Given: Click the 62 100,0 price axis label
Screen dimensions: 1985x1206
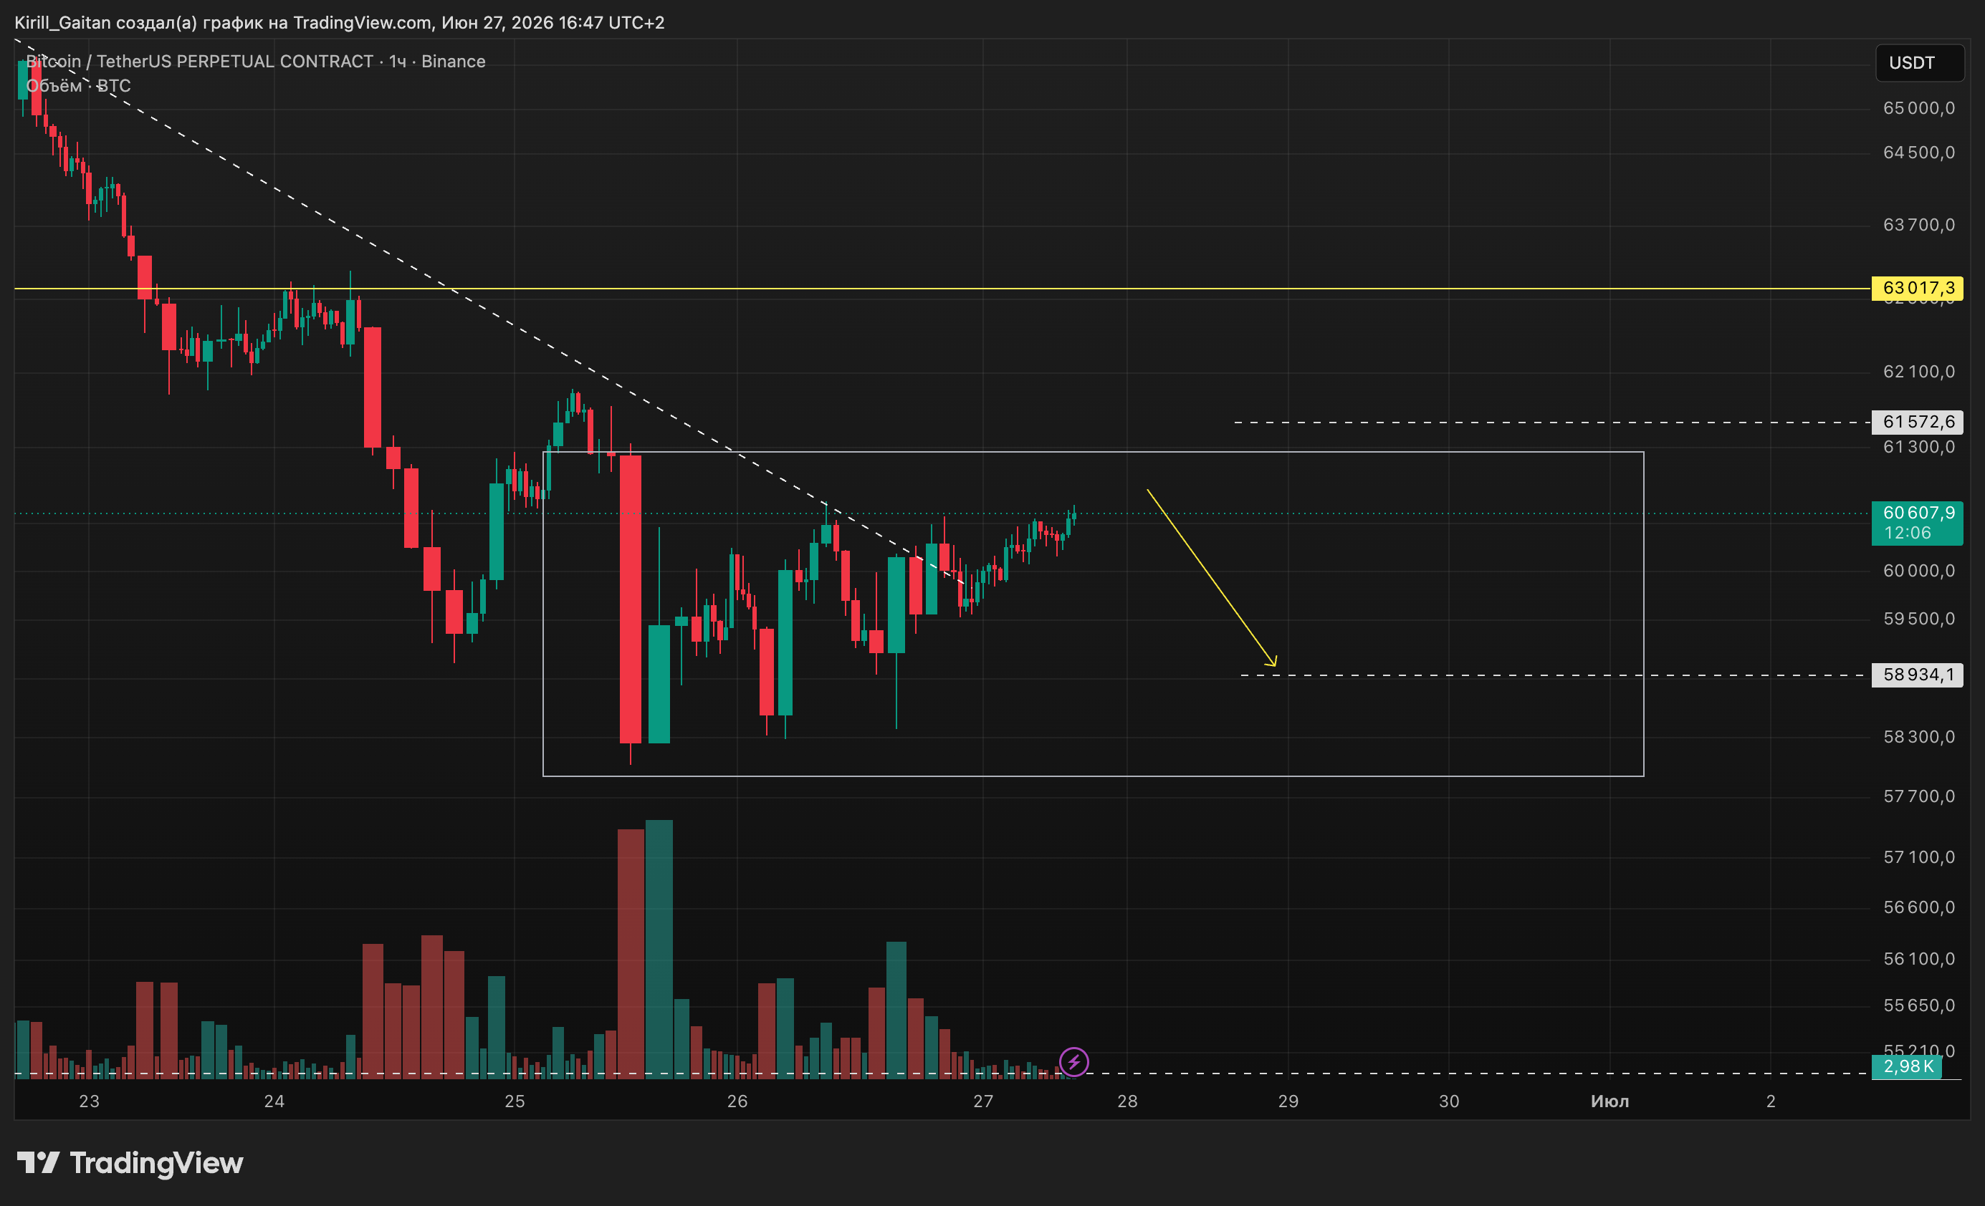Looking at the screenshot, I should click(1919, 371).
